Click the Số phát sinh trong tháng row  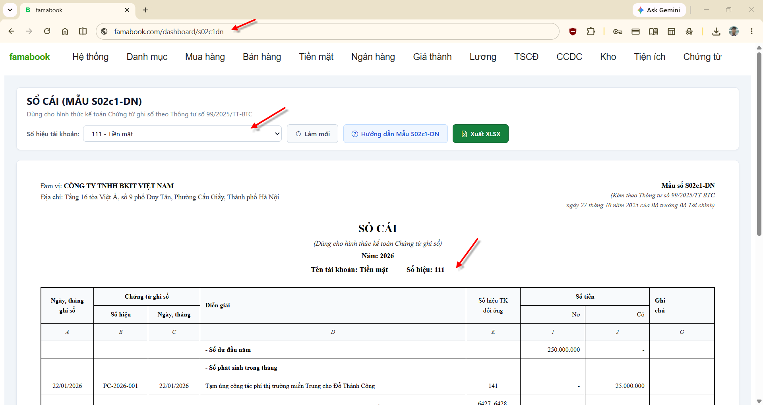coord(241,368)
